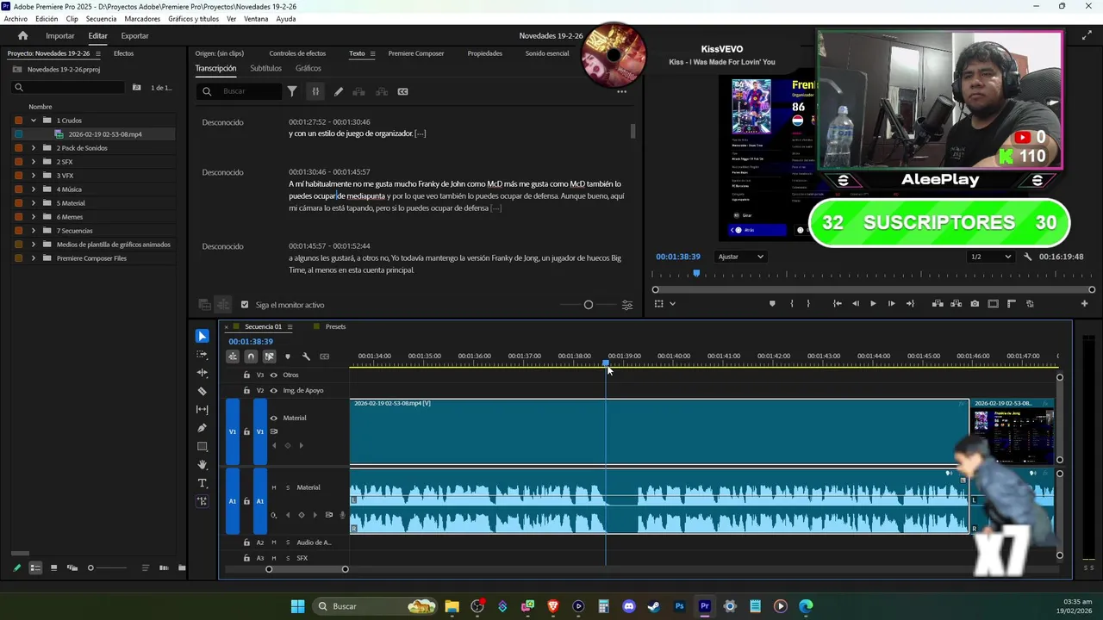The height and width of the screenshot is (620, 1103).
Task: Solo the Material A1 audio track
Action: [288, 488]
